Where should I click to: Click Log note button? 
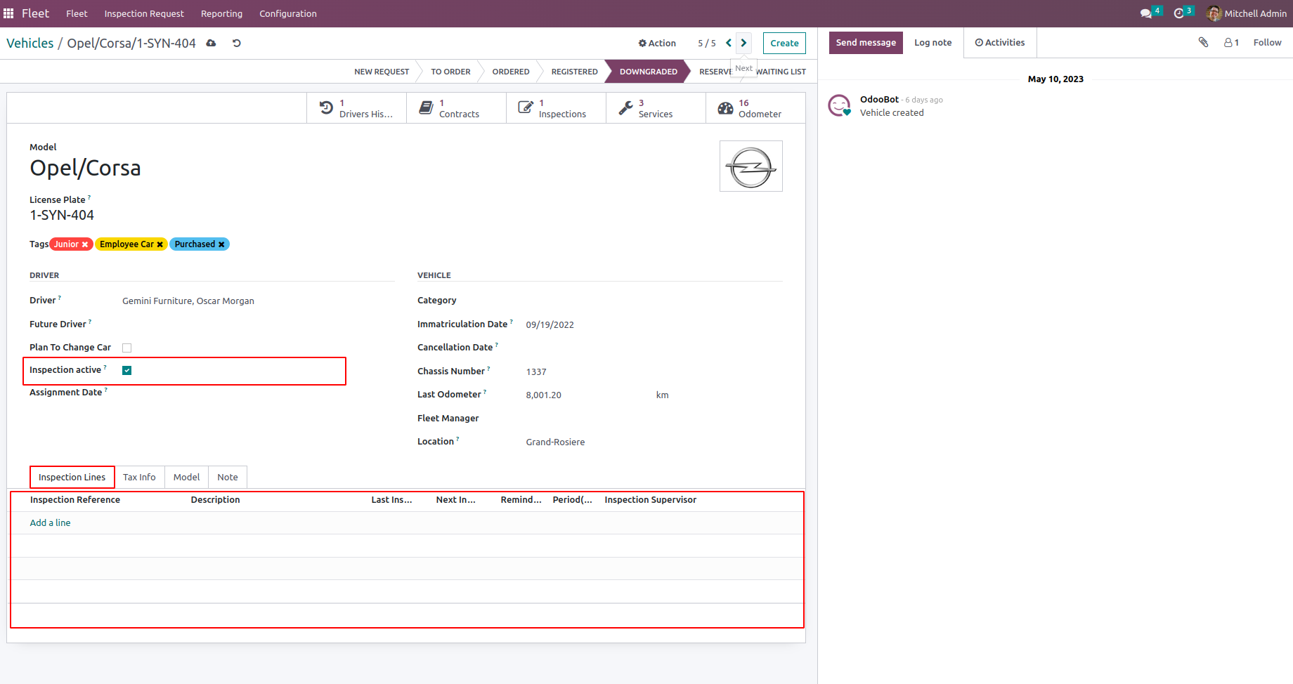coord(933,42)
